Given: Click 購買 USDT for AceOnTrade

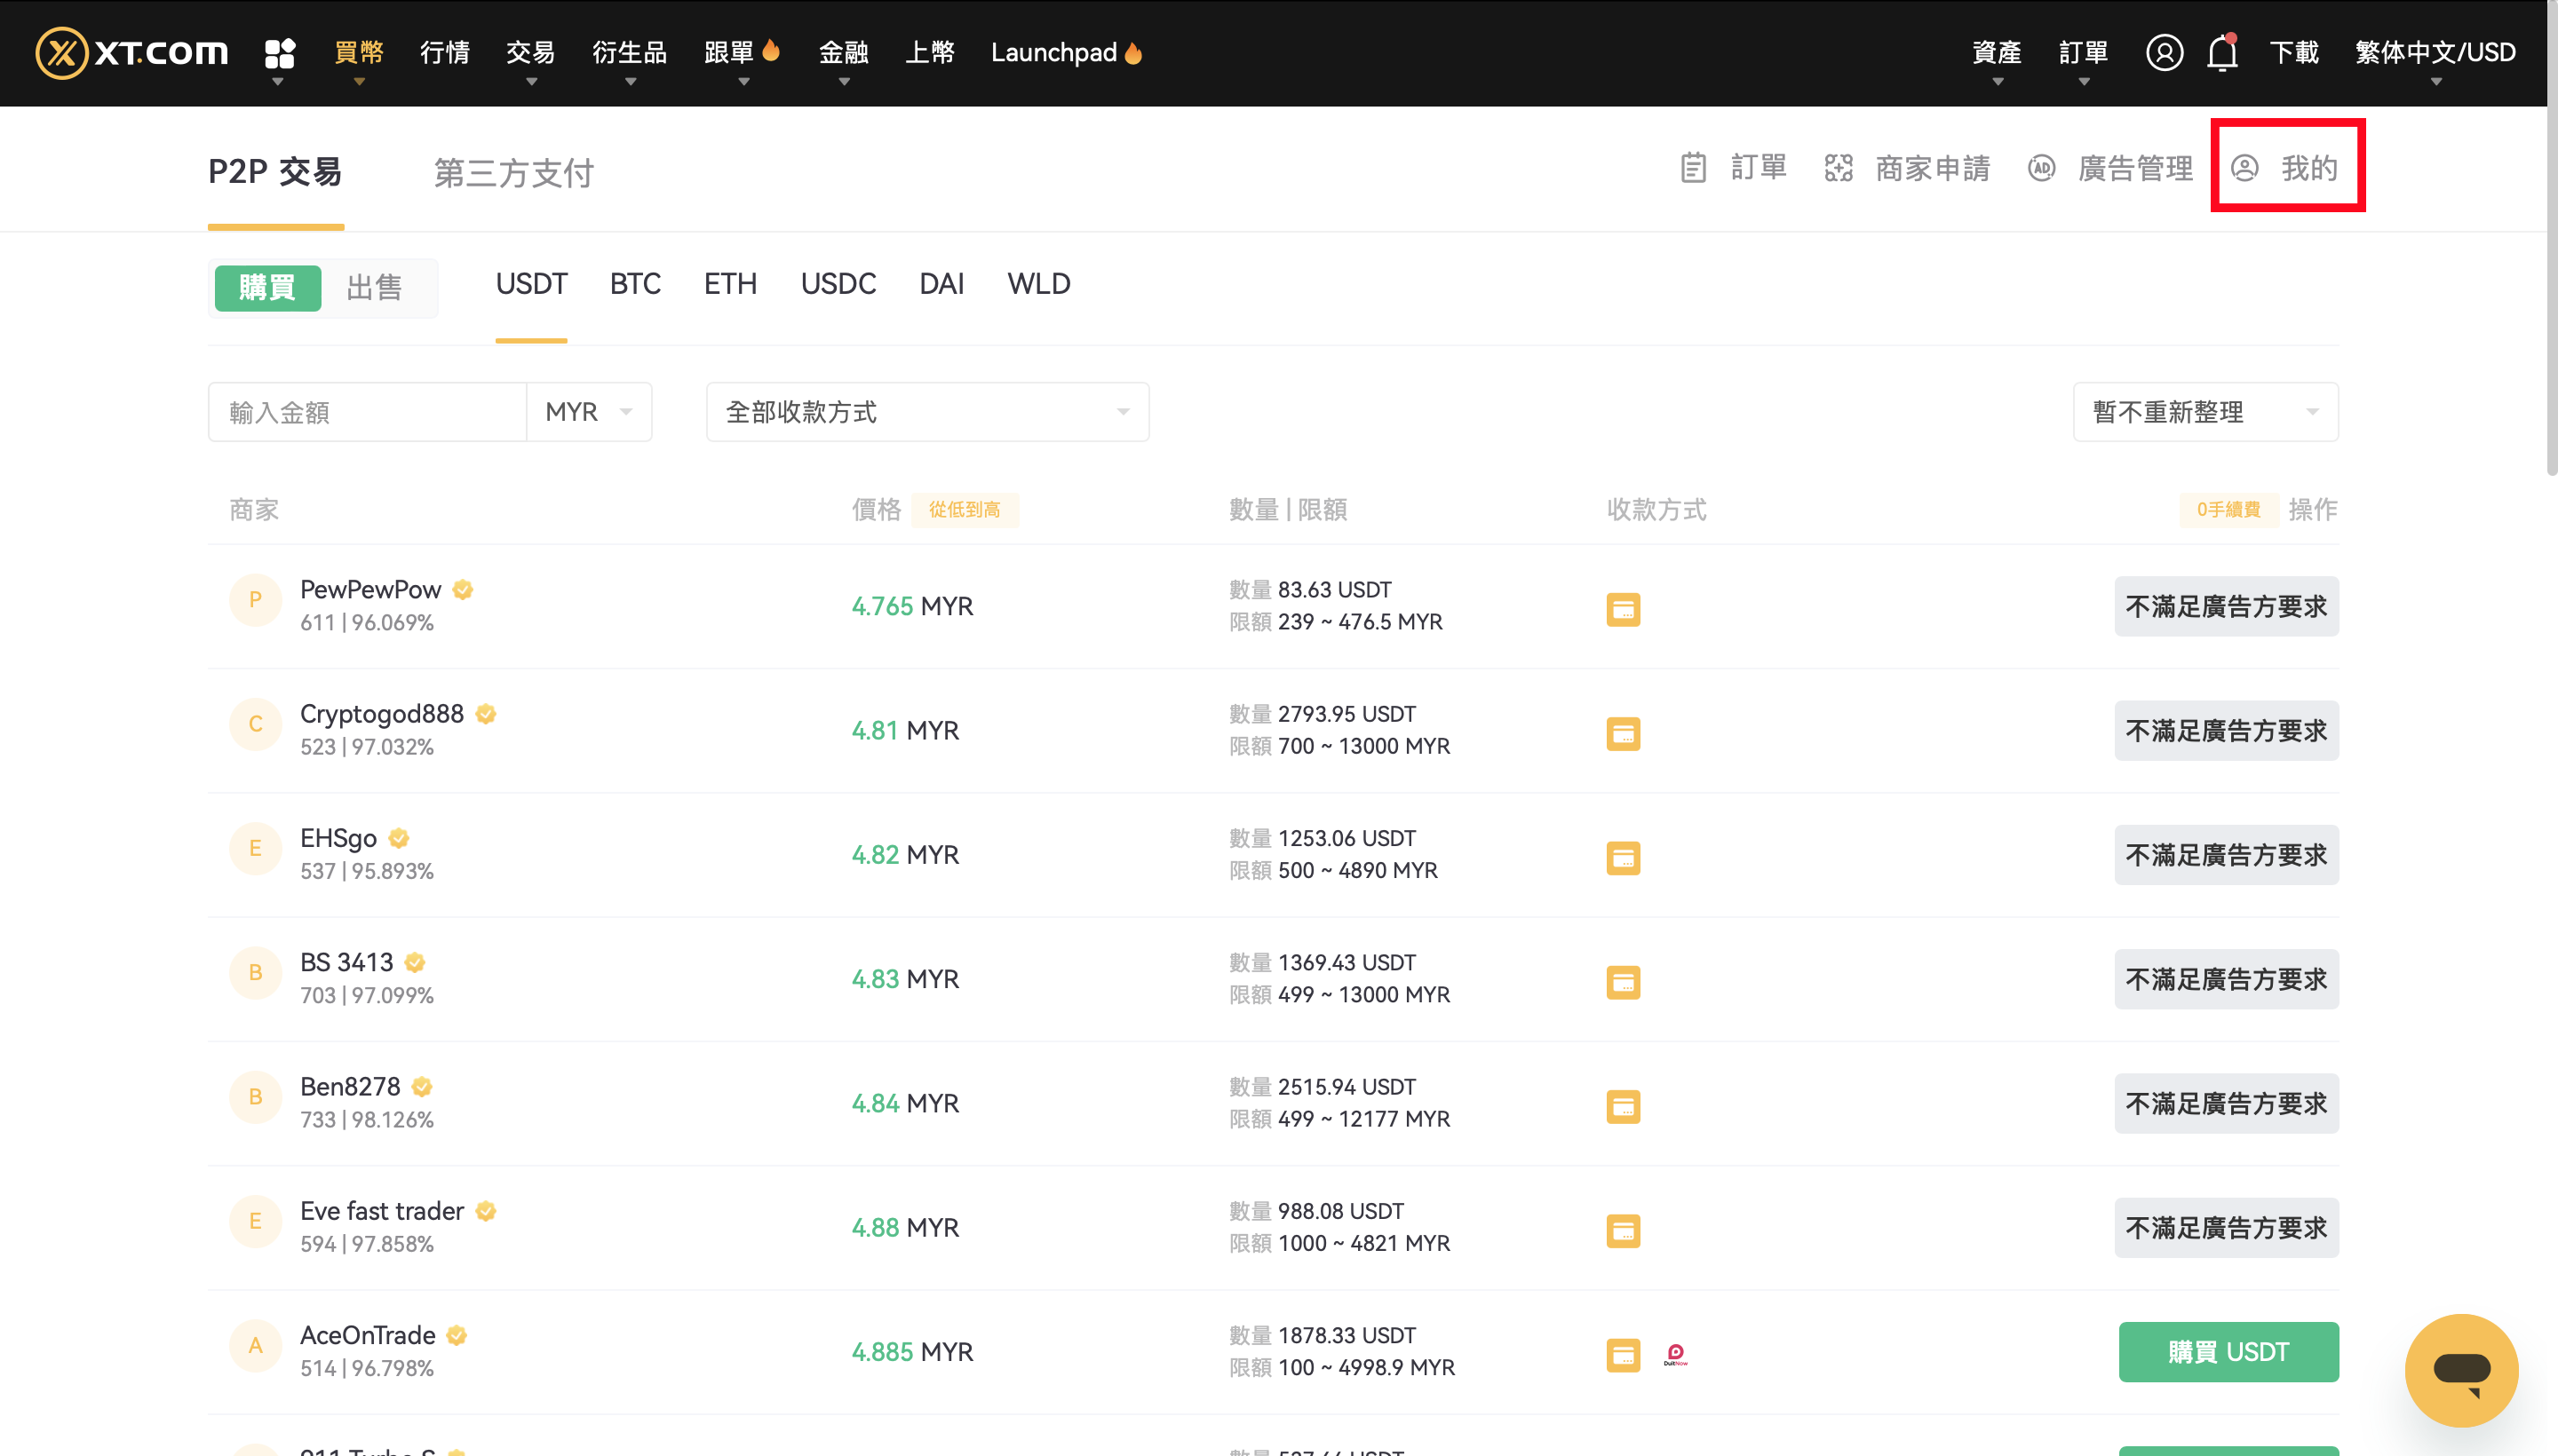Looking at the screenshot, I should click(2228, 1352).
